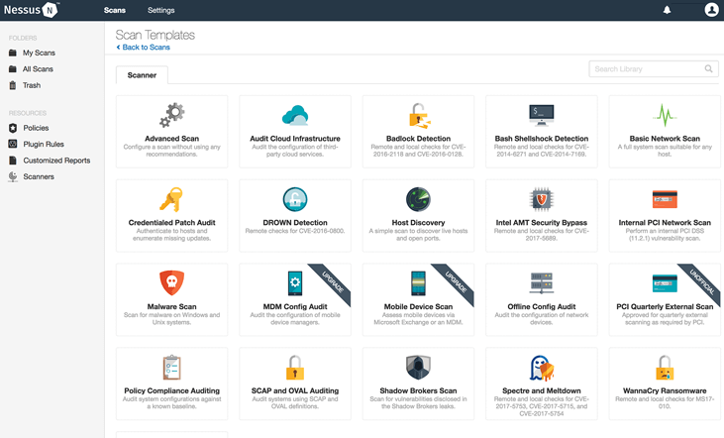Open the user account avatar menu
The width and height of the screenshot is (724, 438).
tap(711, 10)
